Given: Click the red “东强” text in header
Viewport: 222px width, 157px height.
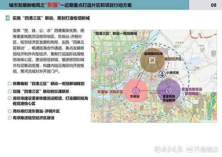Looking at the screenshot, I should tap(52, 5).
